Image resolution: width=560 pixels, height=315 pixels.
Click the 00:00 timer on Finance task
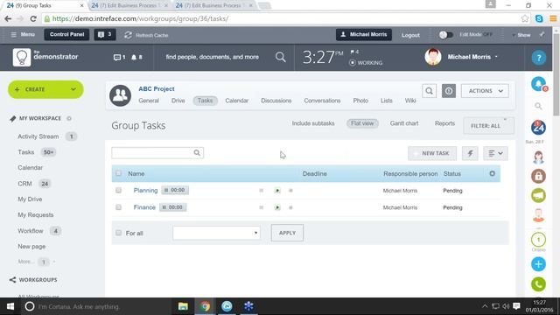pos(172,207)
